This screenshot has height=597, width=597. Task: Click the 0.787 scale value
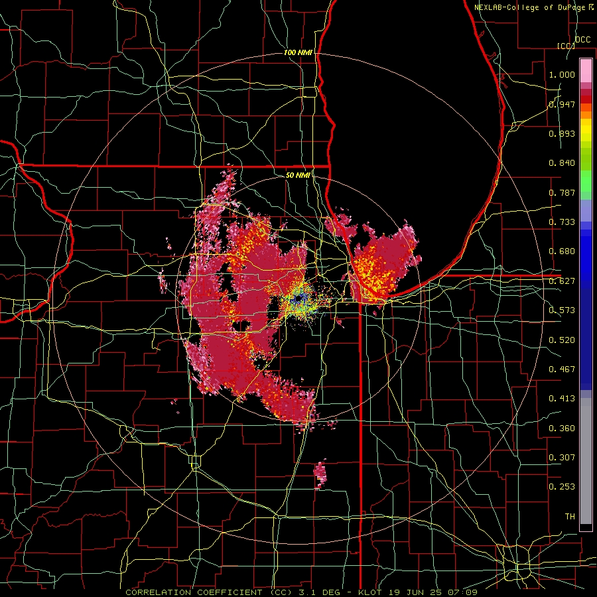point(562,192)
